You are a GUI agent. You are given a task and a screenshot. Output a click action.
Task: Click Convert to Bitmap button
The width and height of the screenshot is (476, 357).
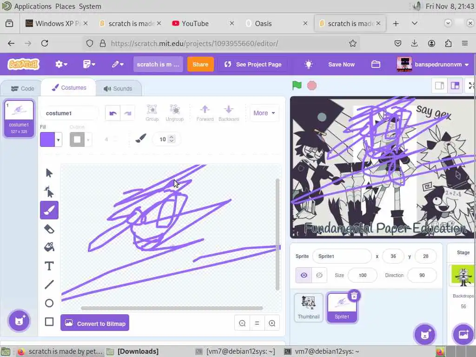click(x=95, y=324)
